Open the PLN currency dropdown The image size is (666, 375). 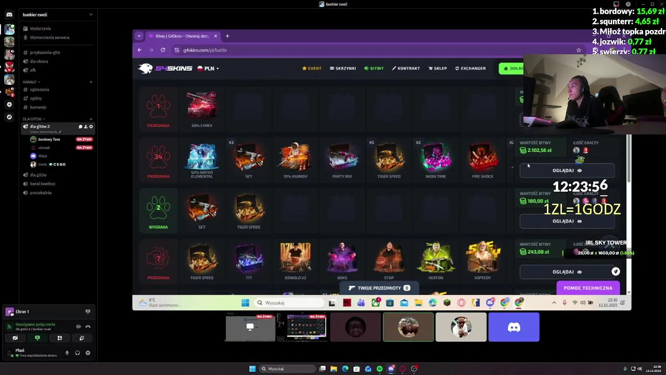pos(208,68)
